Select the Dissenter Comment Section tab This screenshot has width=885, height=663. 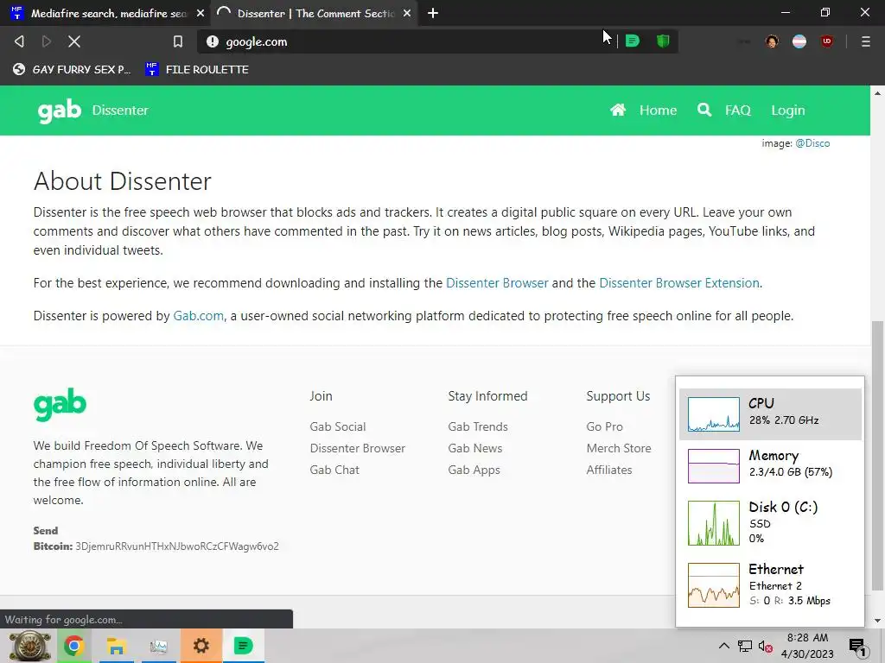[315, 13]
